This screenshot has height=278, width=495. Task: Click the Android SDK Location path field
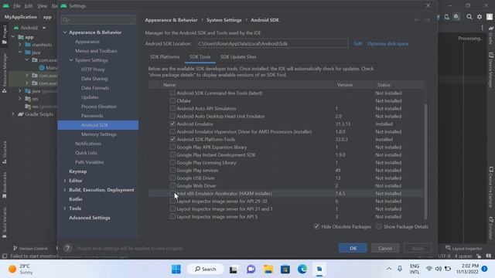click(x=271, y=44)
